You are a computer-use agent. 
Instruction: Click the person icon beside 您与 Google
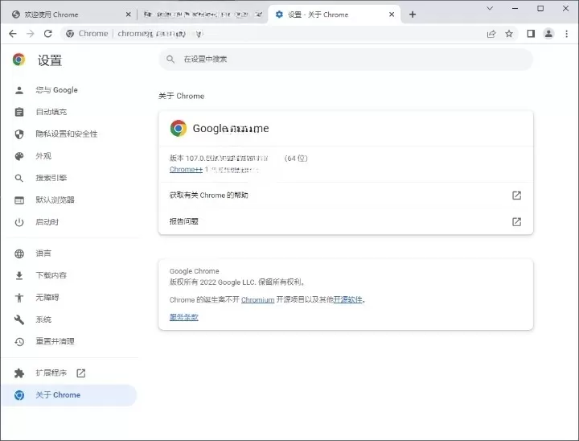click(x=19, y=90)
